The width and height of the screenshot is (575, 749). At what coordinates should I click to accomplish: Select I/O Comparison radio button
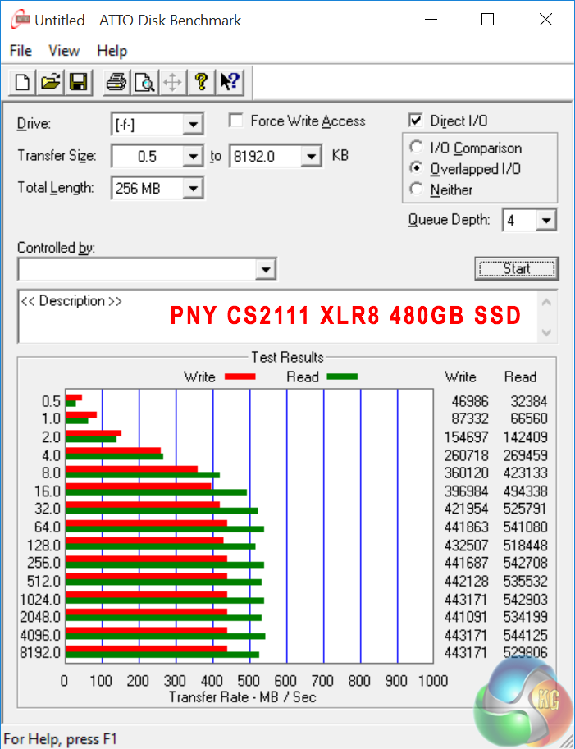pos(416,147)
